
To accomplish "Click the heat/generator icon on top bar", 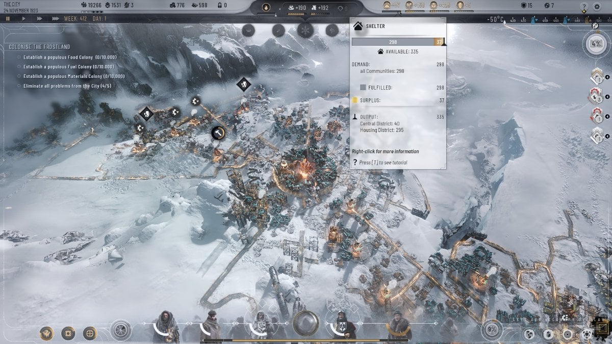I will click(265, 7).
